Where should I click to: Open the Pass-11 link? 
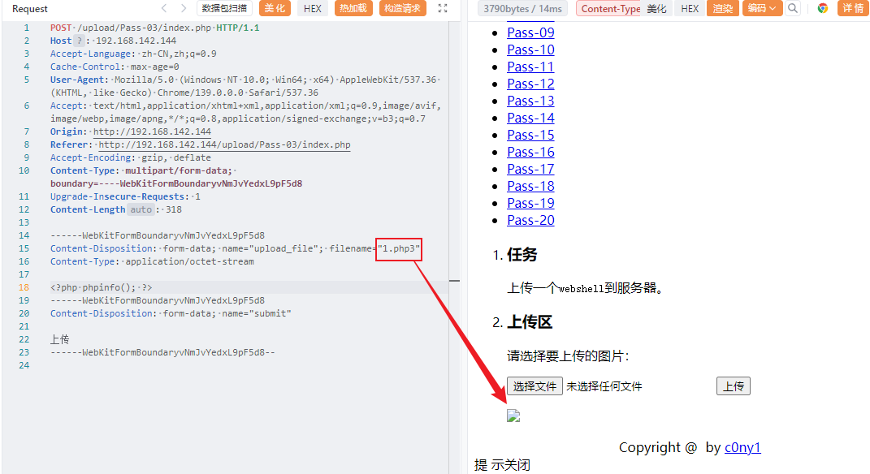530,67
